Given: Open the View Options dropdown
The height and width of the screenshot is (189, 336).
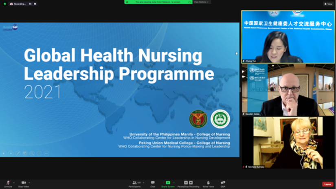Looking at the screenshot, I should coord(201,2).
